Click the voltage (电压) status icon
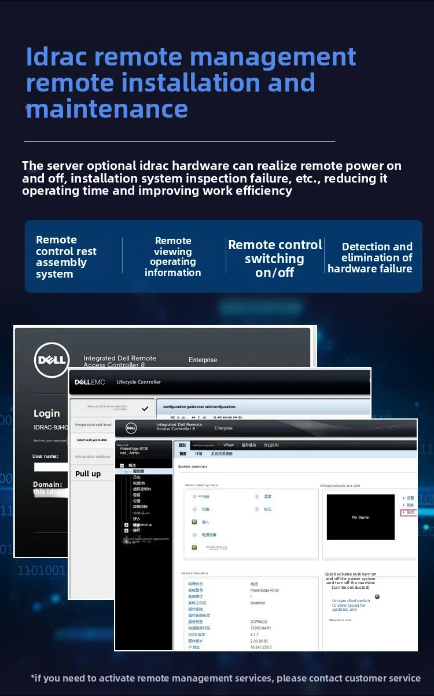 [x=257, y=509]
